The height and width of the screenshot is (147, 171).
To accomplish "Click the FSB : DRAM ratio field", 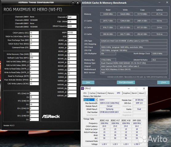I will [x=72, y=22].
